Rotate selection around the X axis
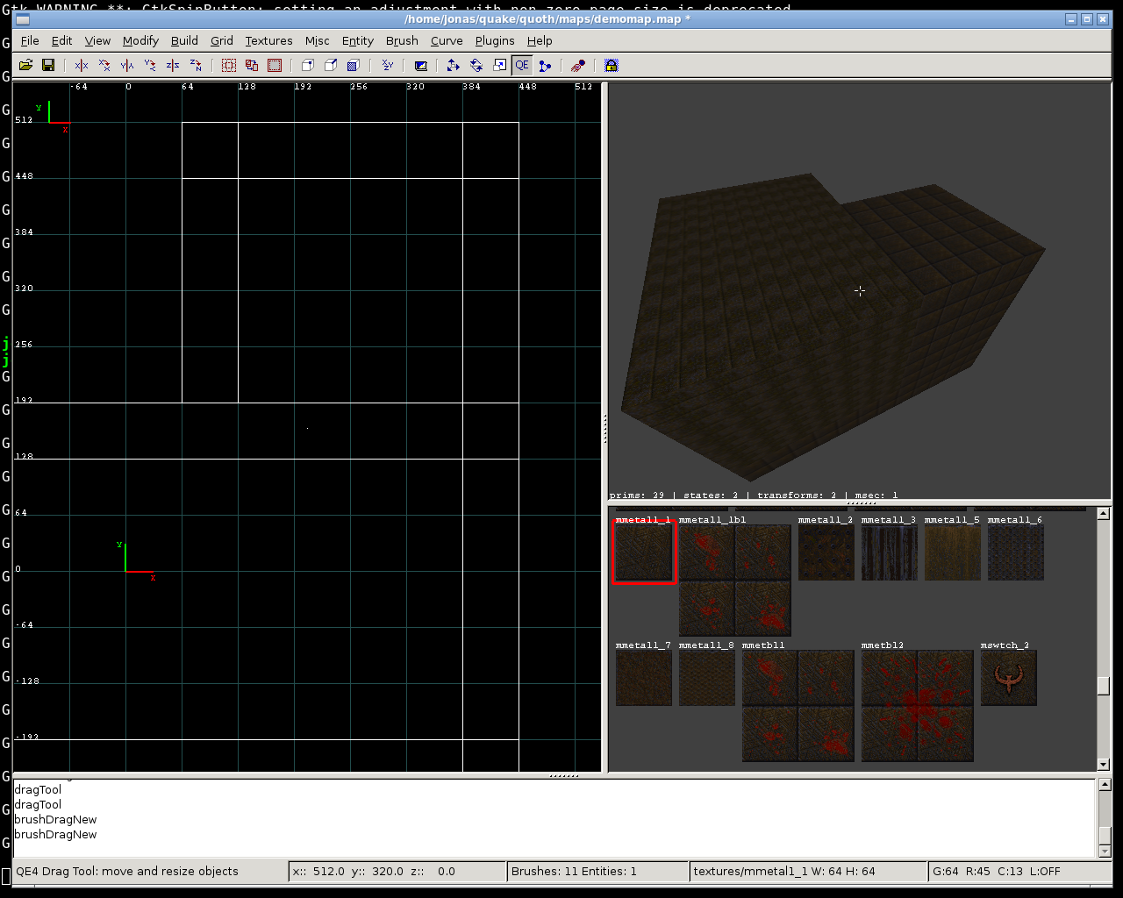1123x898 pixels. 104,65
